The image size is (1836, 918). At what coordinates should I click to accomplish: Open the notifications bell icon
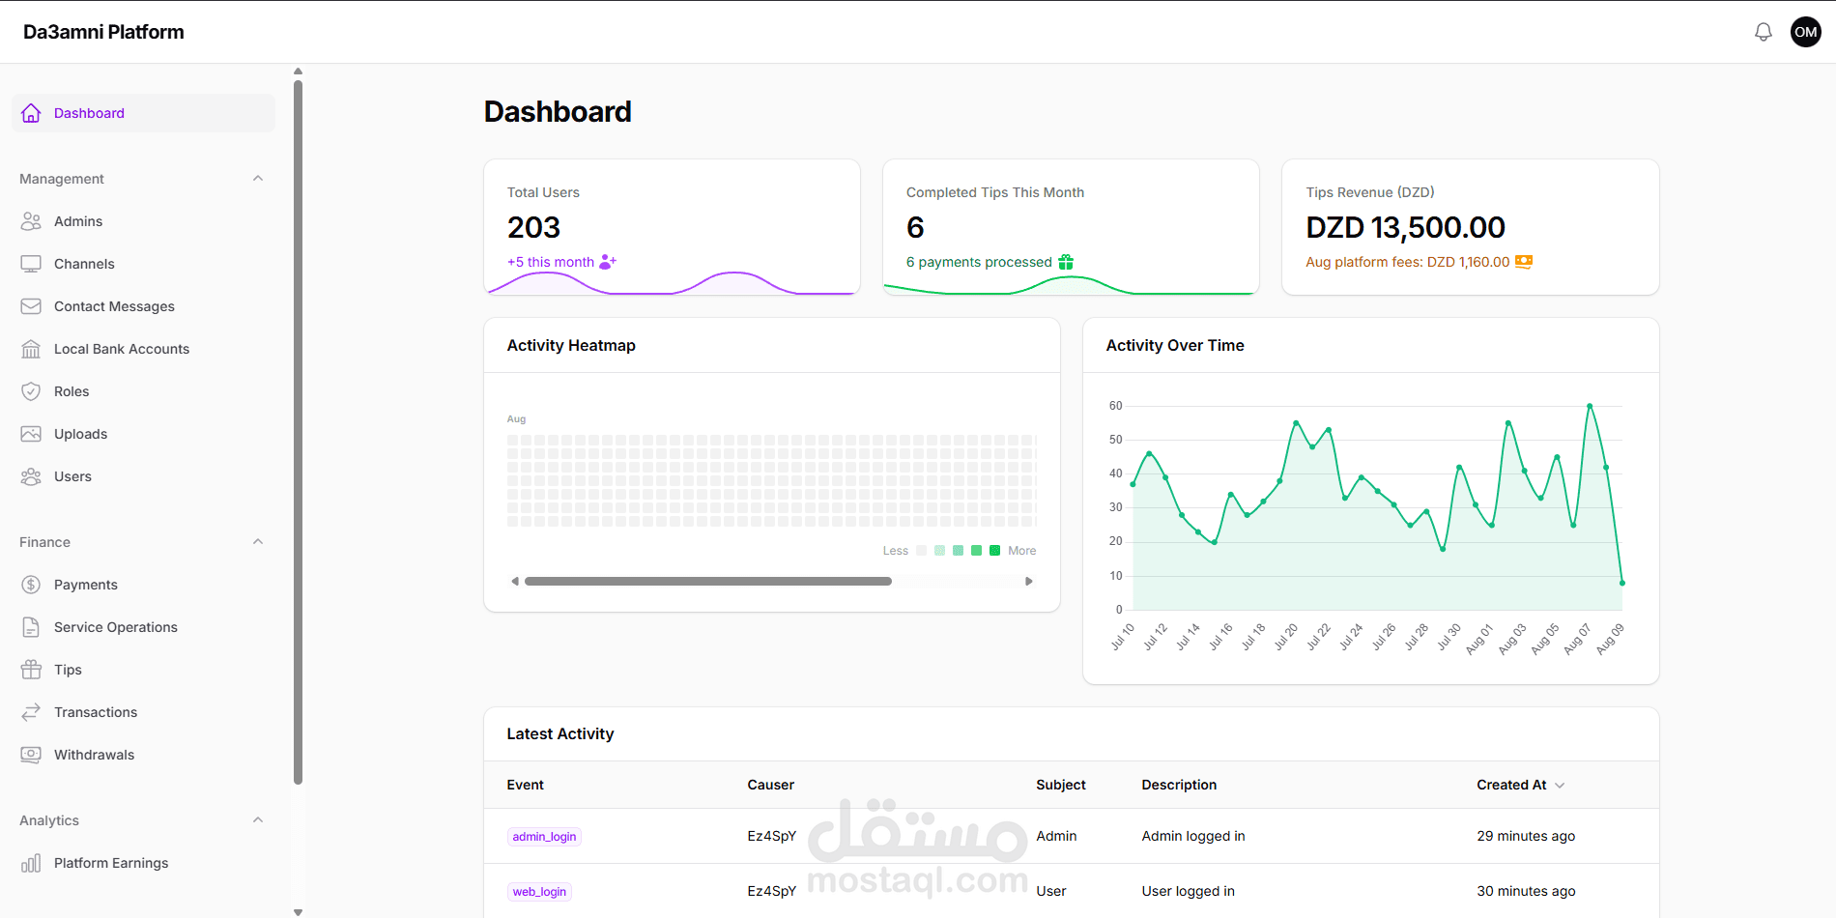click(x=1763, y=32)
